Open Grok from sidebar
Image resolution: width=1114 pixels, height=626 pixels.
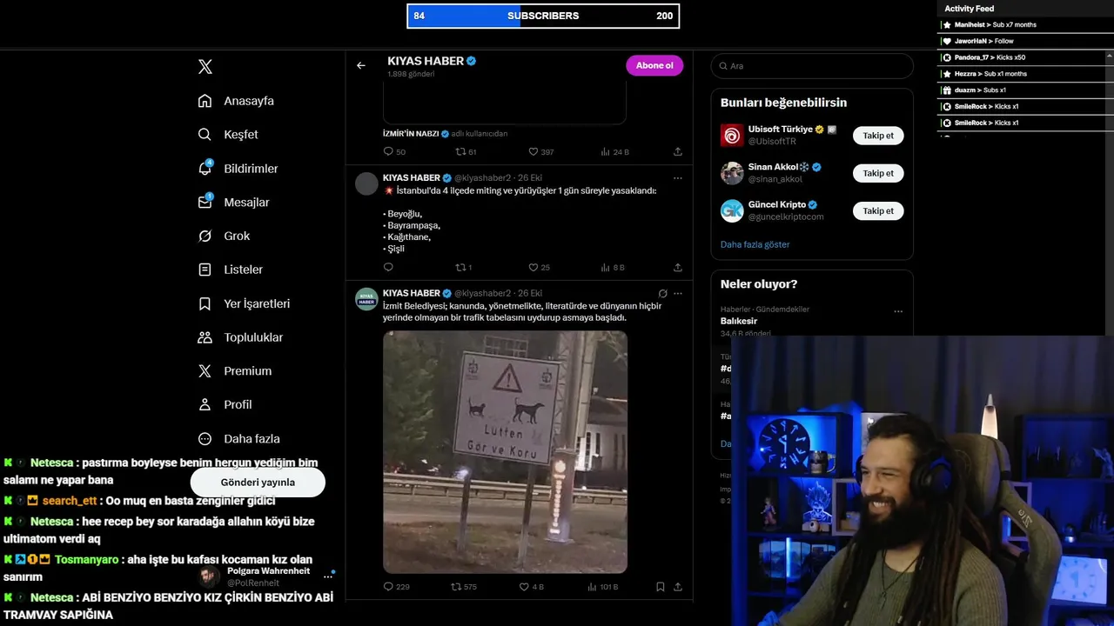click(224, 236)
